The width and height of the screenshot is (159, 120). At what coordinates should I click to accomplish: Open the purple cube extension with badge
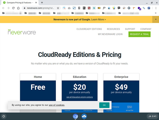click(139, 8)
